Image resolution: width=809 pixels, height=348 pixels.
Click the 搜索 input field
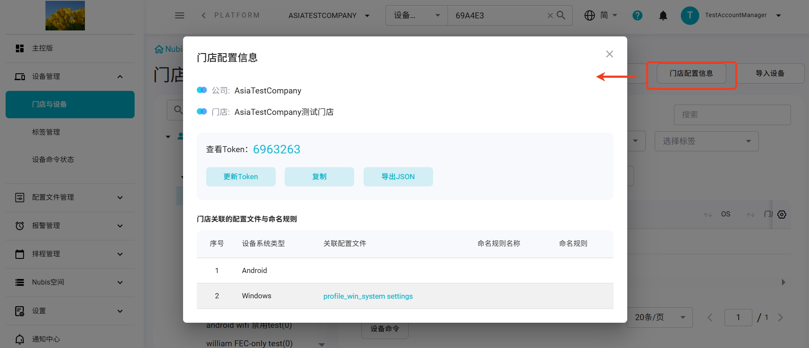(x=732, y=115)
